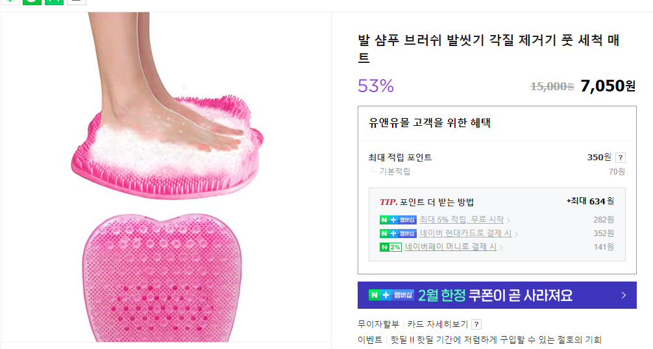Click the N+ 멤버십 logo on coupon banner
The image size is (653, 349).
pyautogui.click(x=391, y=295)
